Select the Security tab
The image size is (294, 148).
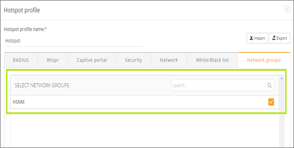coord(133,60)
